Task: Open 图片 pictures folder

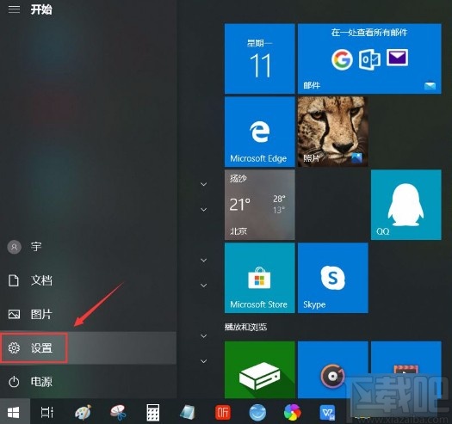Action: (88, 314)
